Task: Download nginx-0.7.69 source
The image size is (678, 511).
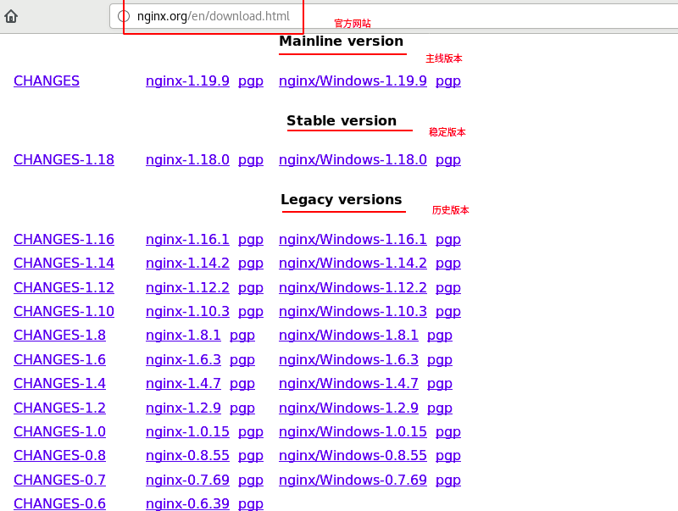Action: 187,480
